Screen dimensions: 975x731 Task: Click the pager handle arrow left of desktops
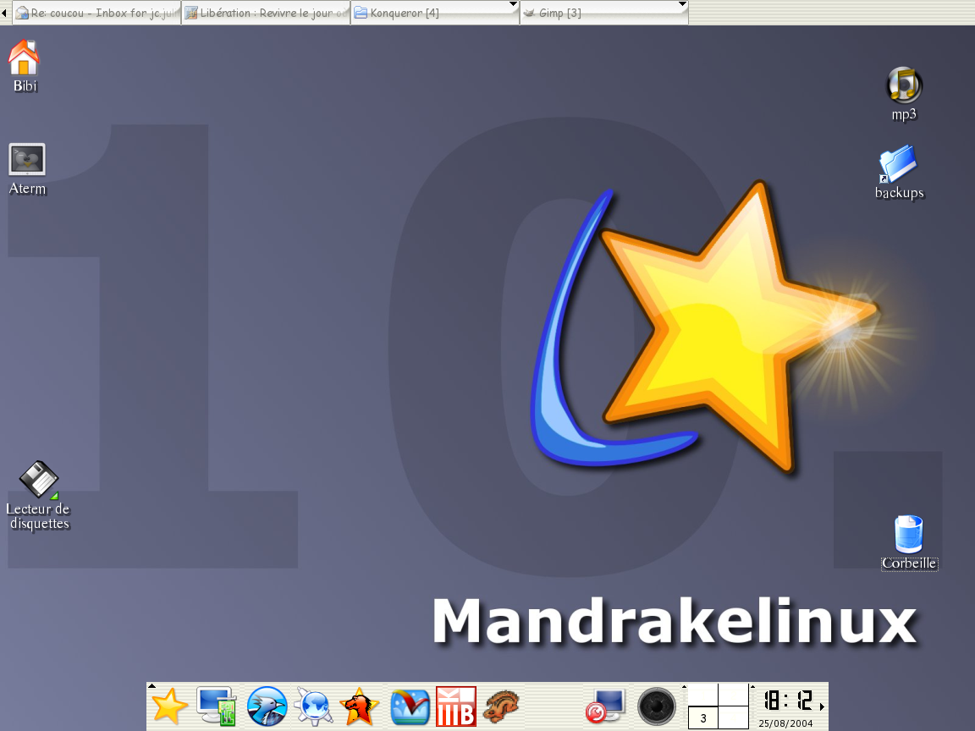click(684, 687)
